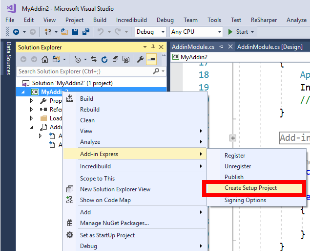Select the Solution 'MyAddin2' node
Image resolution: width=310 pixels, height=251 pixels.
click(72, 83)
